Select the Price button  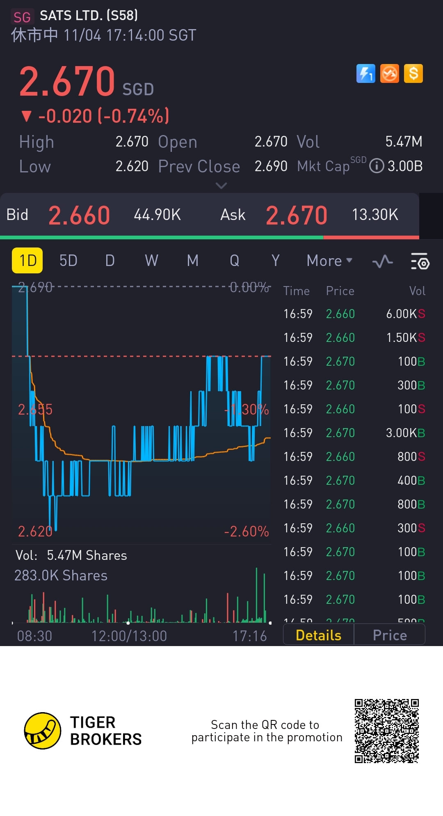(390, 635)
